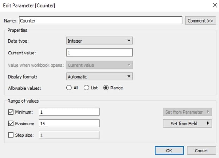Click the Name text field containing Counter
219x158 pixels.
point(100,20)
